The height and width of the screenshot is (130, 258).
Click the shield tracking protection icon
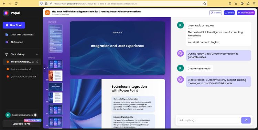point(42,3)
